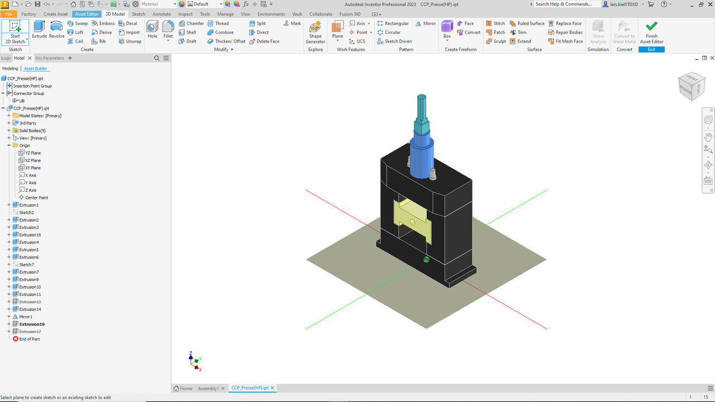Create a freeform Box
715x402 pixels.
pos(447,30)
